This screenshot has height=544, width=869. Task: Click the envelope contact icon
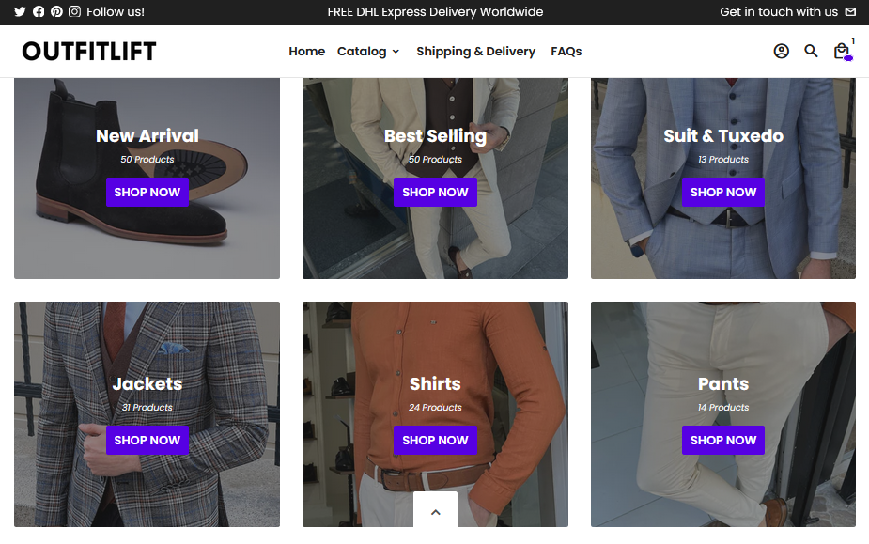[x=850, y=11]
